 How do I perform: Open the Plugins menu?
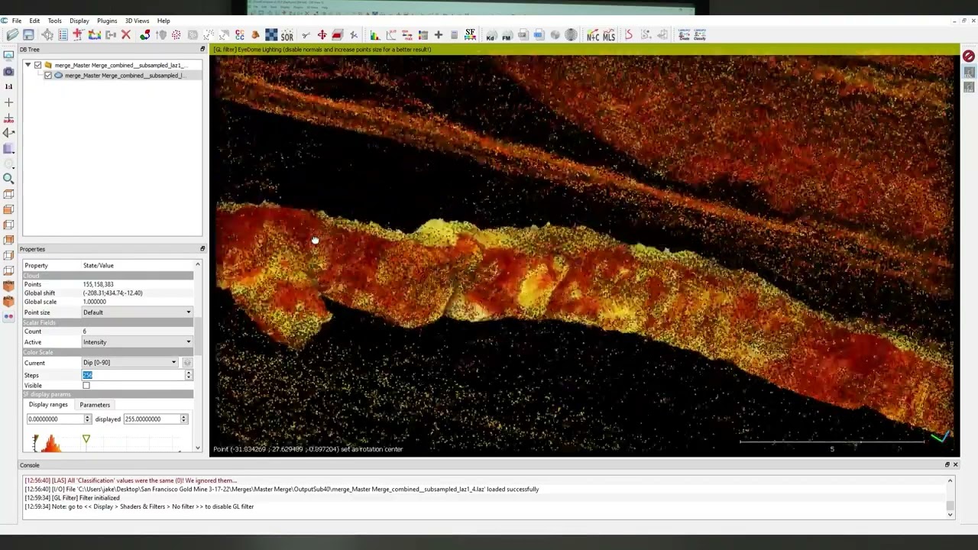click(x=107, y=21)
